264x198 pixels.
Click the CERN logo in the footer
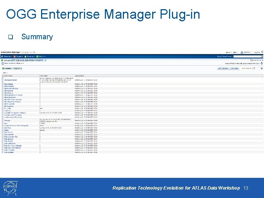pos(10,188)
